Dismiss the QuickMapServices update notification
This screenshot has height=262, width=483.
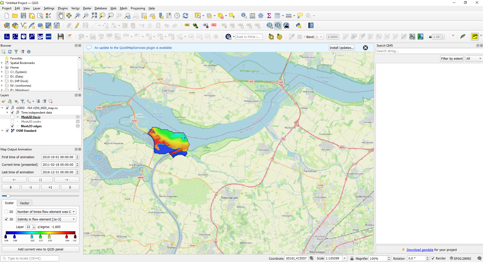tap(365, 48)
